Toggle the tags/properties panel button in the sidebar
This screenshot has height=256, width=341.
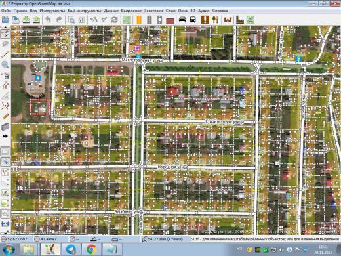[x=5, y=162]
